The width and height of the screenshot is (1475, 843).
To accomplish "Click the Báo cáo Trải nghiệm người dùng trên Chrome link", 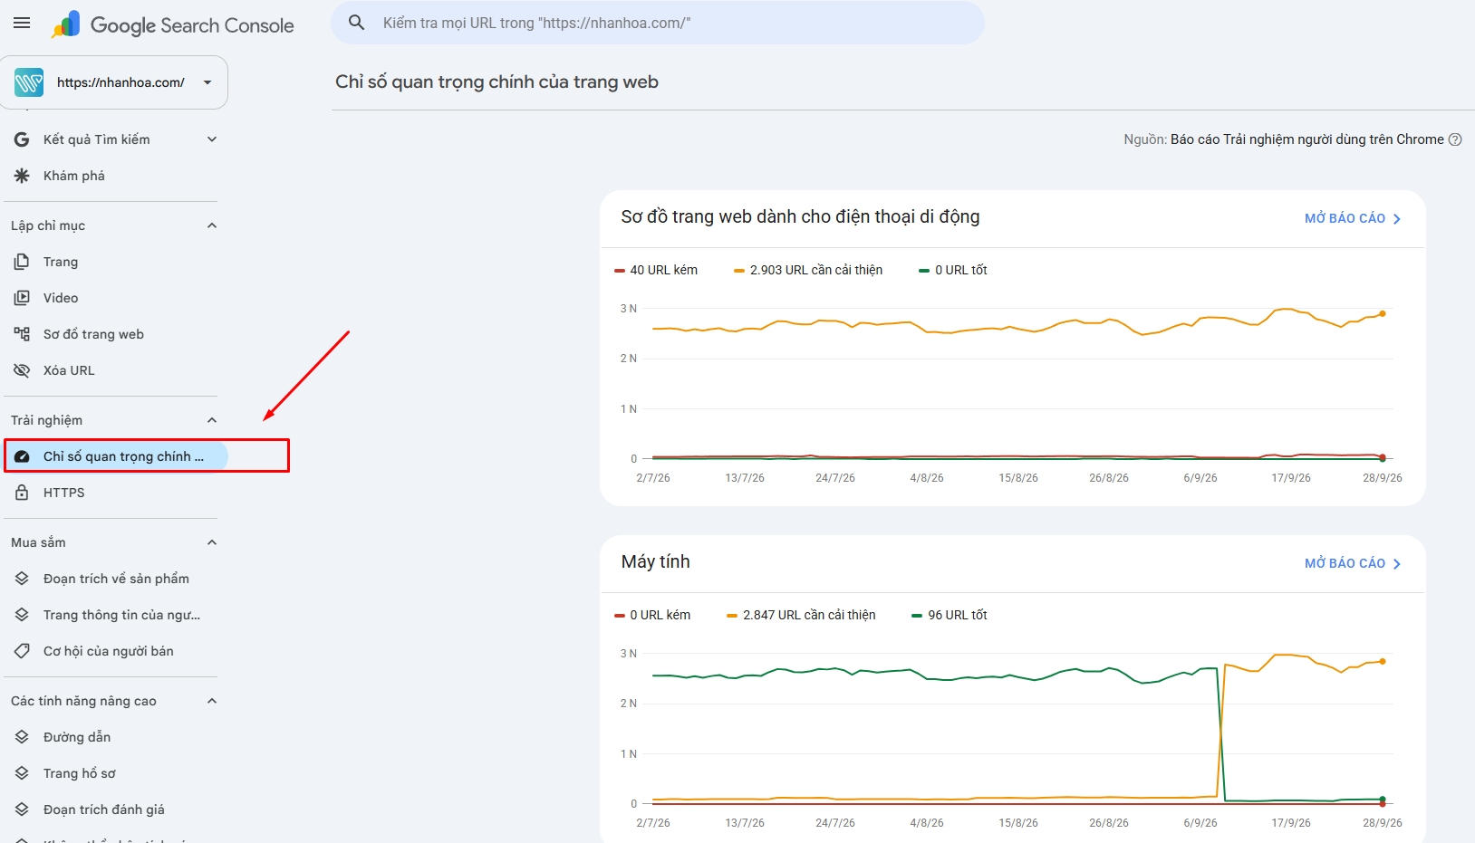I will pos(1307,139).
